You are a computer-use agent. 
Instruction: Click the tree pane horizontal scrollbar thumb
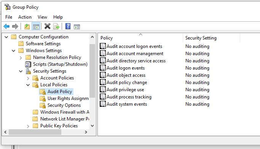[35, 132]
